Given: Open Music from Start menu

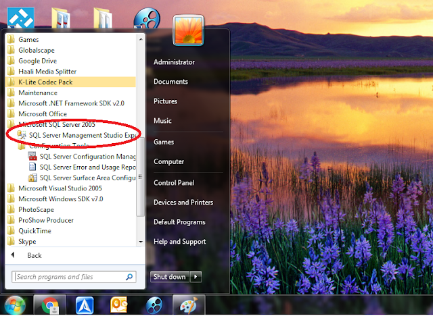Looking at the screenshot, I should (162, 121).
